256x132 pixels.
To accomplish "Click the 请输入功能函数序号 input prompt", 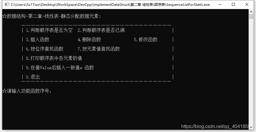I will tap(27, 91).
